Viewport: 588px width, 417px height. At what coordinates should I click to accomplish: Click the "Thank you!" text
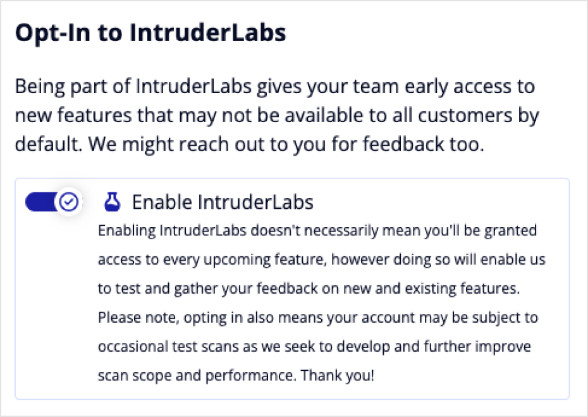[x=338, y=375]
